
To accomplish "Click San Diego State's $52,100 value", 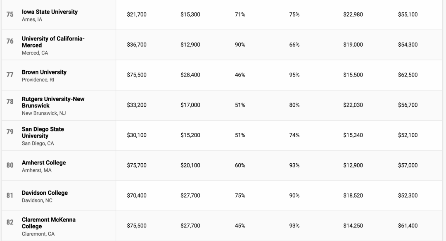I will pyautogui.click(x=408, y=135).
